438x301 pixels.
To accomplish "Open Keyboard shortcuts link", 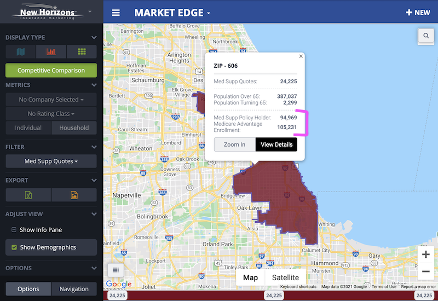I will [298, 287].
